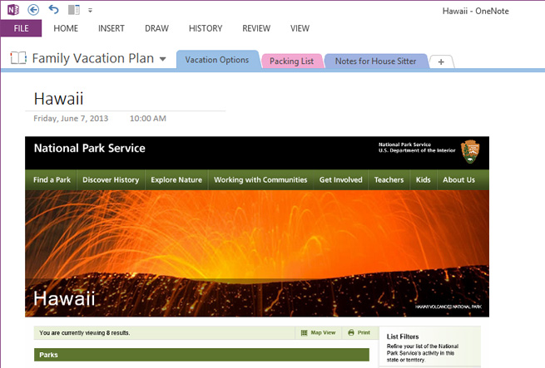Click the Map View grid icon

point(305,332)
